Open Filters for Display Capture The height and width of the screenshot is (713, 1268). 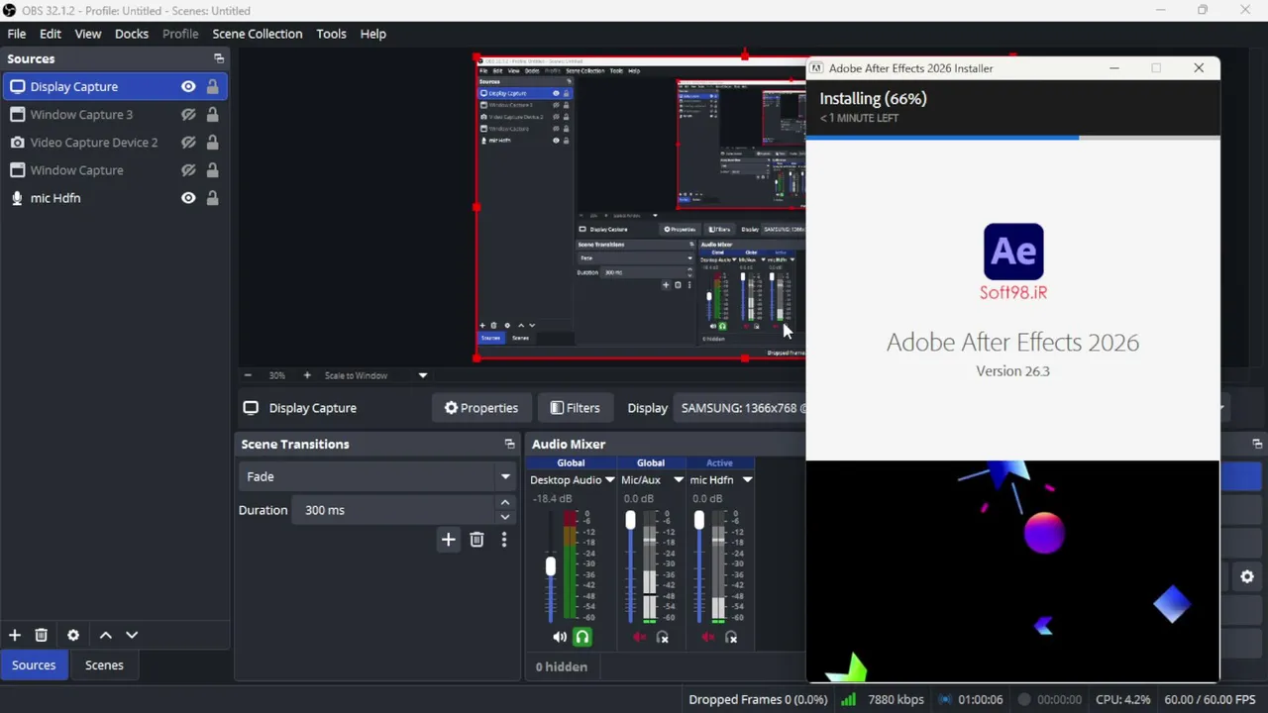coord(576,408)
